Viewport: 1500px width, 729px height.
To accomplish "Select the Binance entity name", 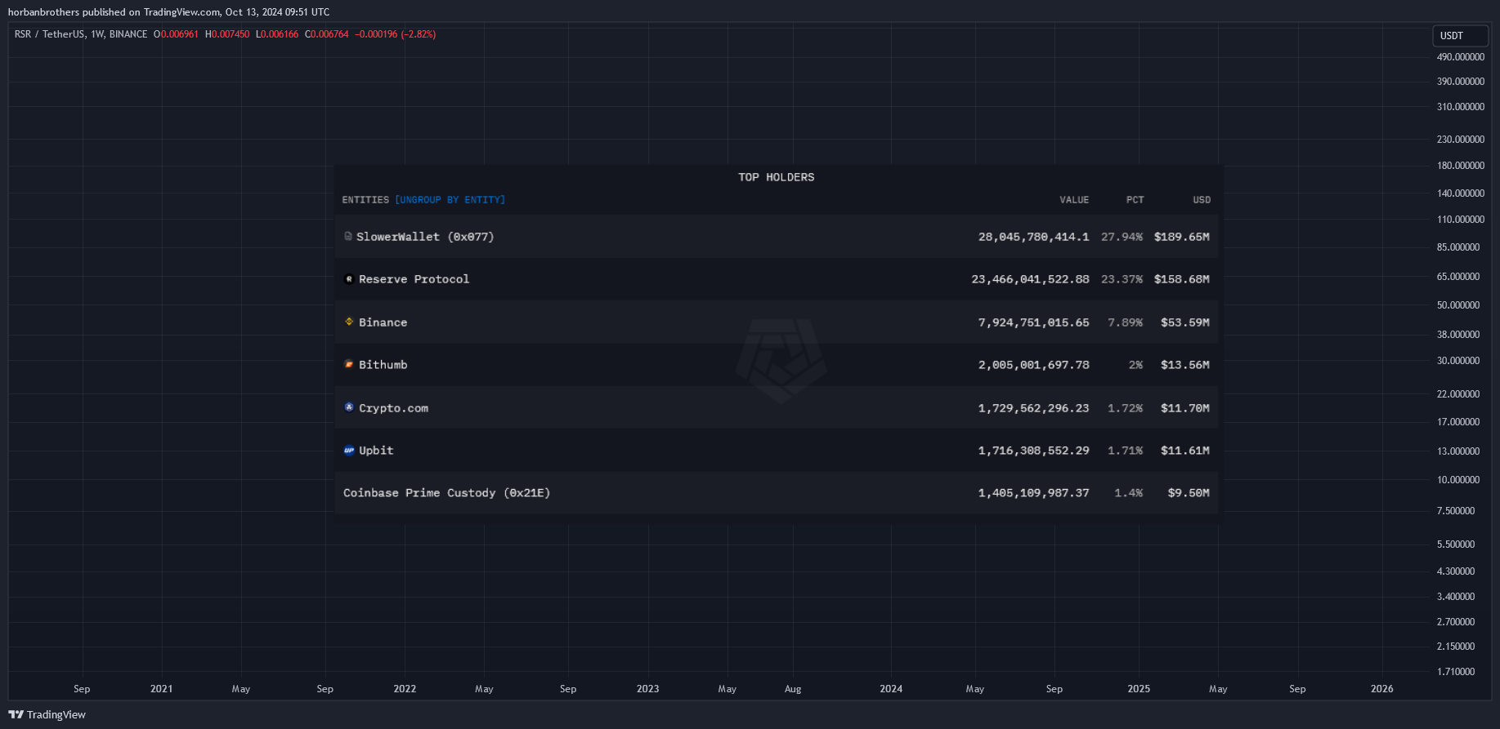I will pyautogui.click(x=383, y=322).
